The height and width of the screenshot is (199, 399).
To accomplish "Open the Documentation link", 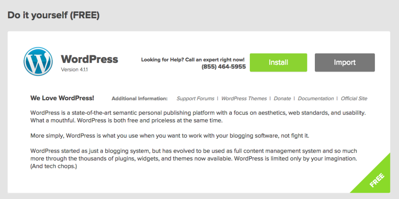I will coord(316,98).
